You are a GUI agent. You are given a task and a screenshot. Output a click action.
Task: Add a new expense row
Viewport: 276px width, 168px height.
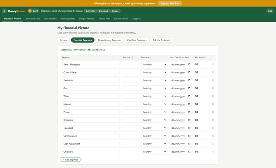pos(71,159)
